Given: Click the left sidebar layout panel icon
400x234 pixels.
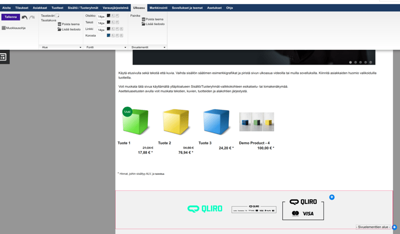Looking at the screenshot, I should tap(3, 57).
